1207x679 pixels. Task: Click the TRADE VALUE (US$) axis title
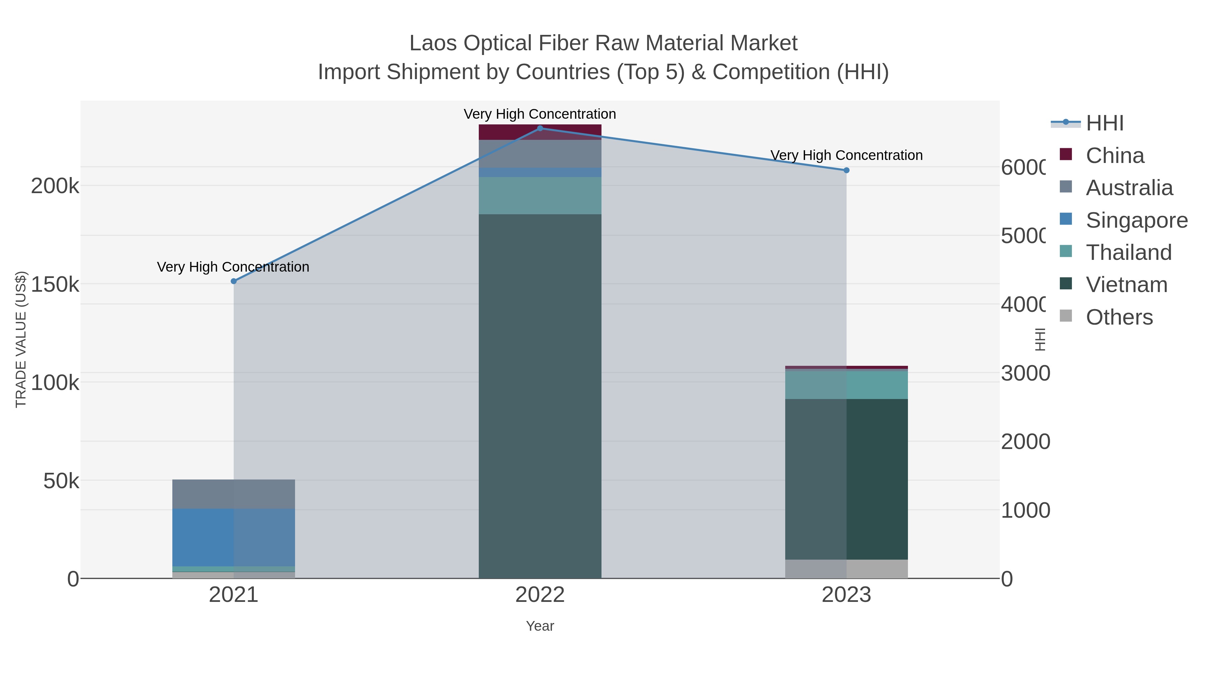(21, 339)
